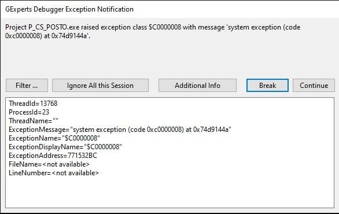Viewport: 339px width, 214px height.
Task: Click the ExceptionName="$C0000008" line
Action: 54,138
